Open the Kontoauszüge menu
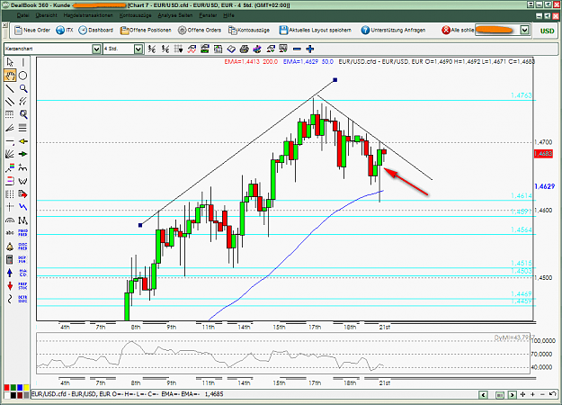The image size is (562, 405). click(136, 15)
